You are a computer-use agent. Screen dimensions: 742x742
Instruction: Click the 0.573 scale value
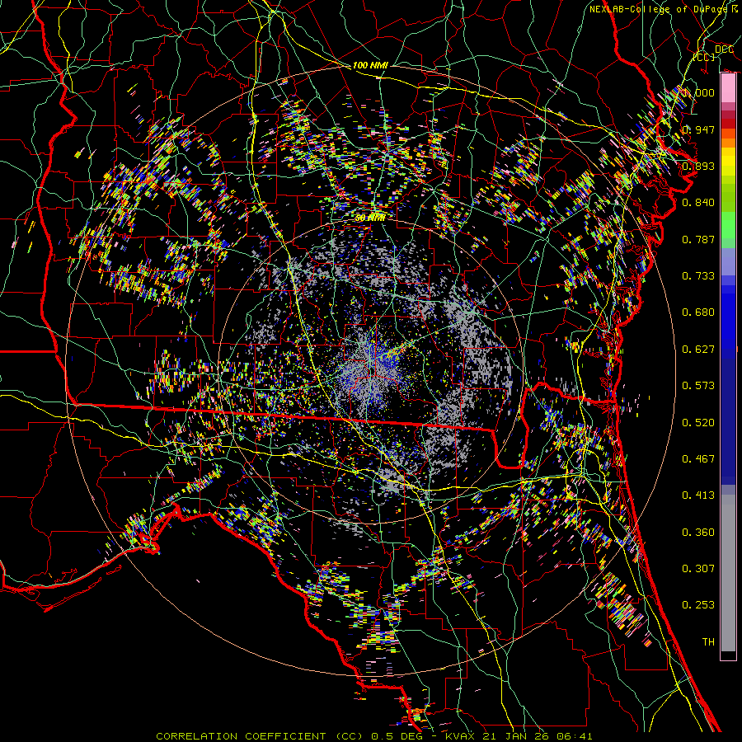tap(698, 386)
